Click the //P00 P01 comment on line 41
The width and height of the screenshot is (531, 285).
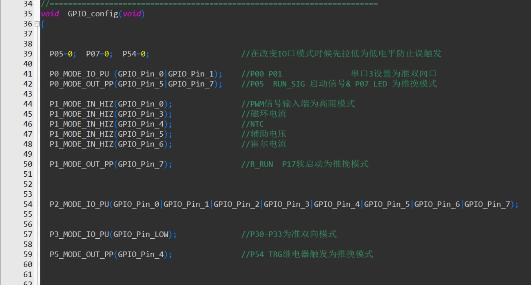pyautogui.click(x=339, y=74)
